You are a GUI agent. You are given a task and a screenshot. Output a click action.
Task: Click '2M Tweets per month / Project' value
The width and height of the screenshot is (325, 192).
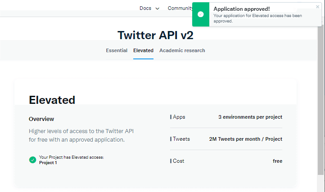(246, 139)
